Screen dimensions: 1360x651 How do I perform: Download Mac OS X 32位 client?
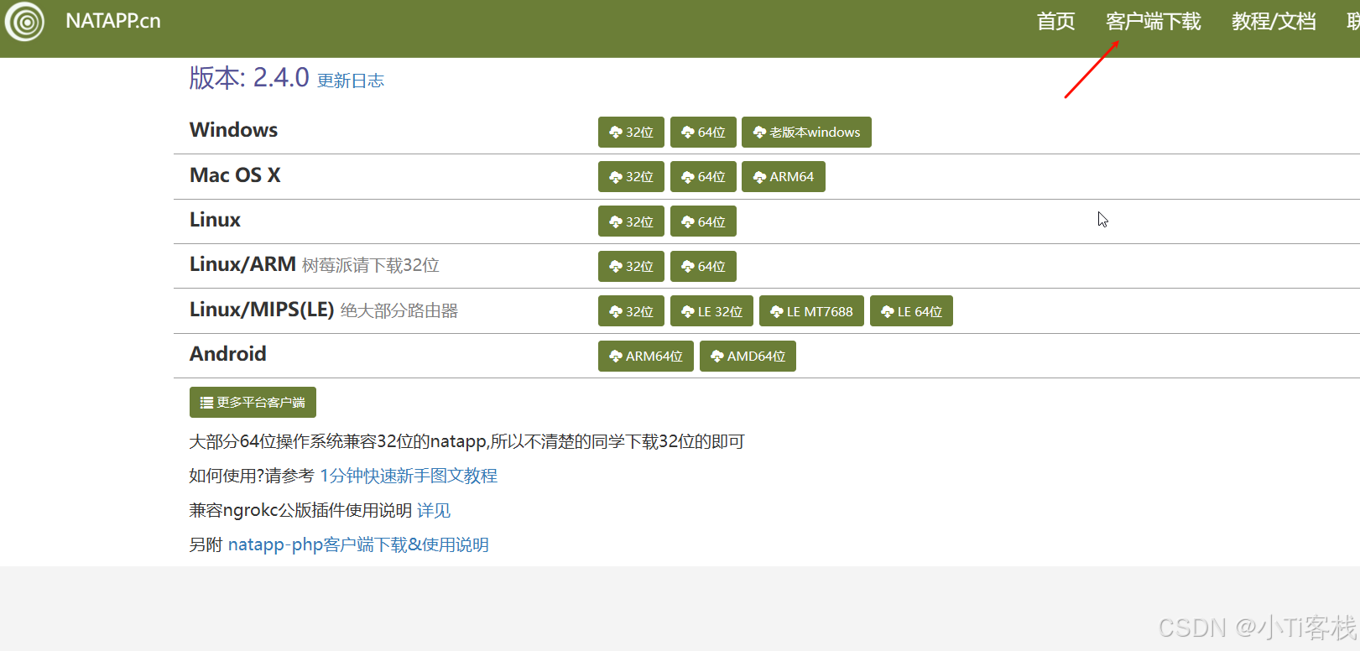click(631, 176)
